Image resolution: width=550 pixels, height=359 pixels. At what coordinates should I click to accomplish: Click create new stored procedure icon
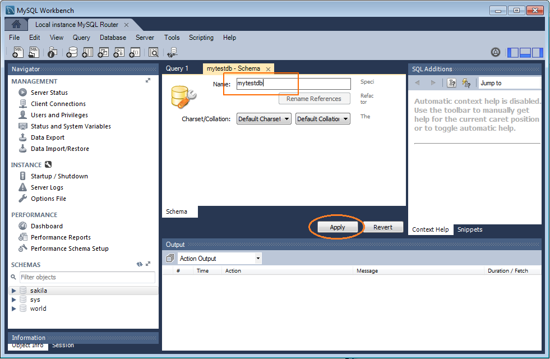coord(119,52)
